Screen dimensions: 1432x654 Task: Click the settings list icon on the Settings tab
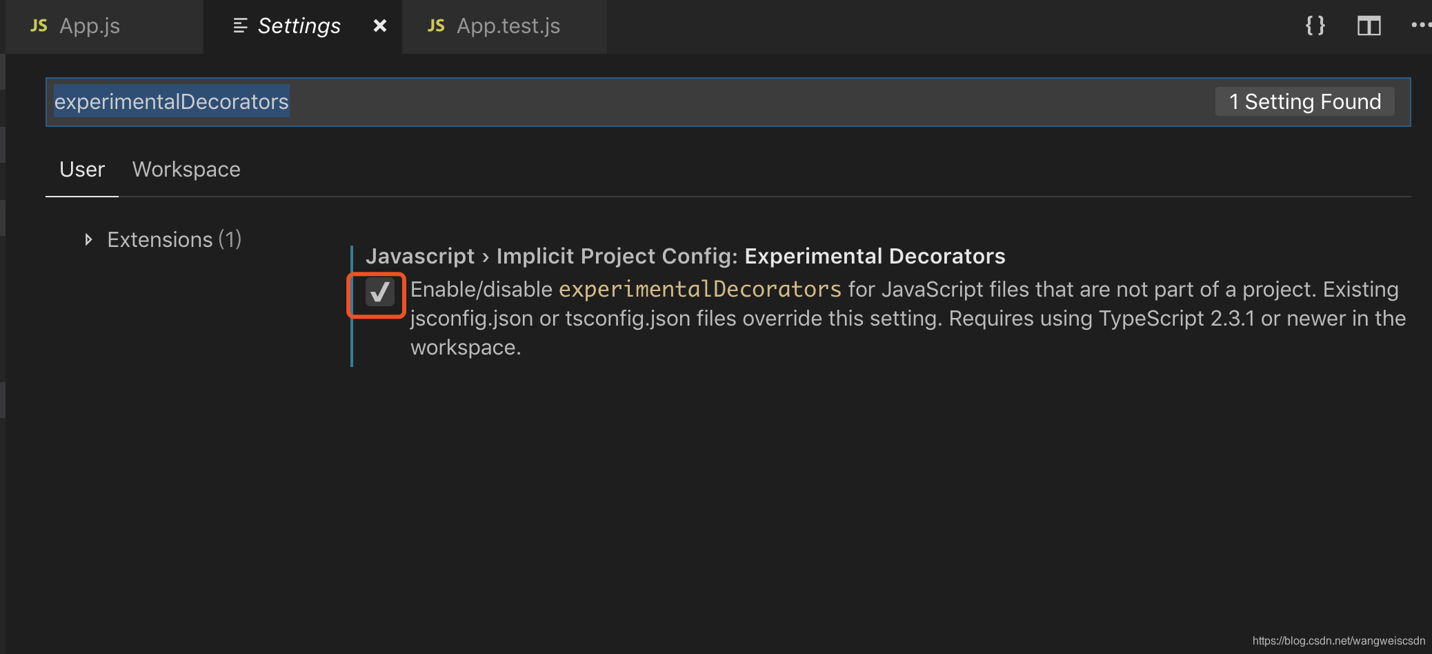[x=239, y=26]
